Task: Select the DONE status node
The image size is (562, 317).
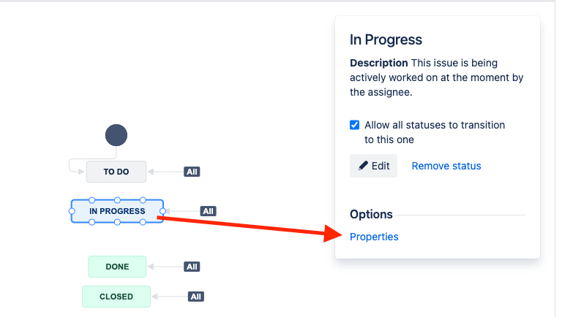Action: 117,267
